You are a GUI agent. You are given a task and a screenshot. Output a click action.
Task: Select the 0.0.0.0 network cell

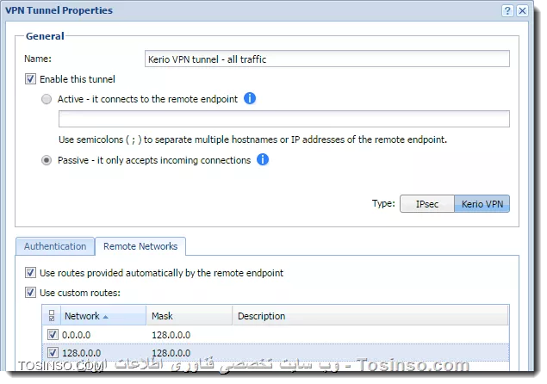pyautogui.click(x=76, y=335)
